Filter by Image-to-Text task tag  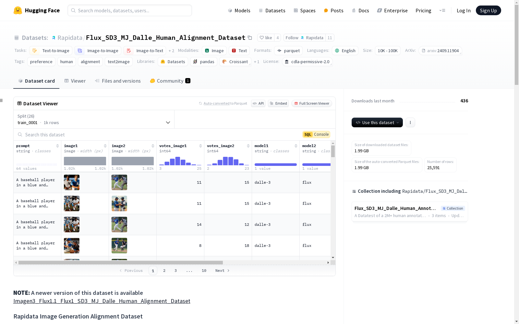145,51
